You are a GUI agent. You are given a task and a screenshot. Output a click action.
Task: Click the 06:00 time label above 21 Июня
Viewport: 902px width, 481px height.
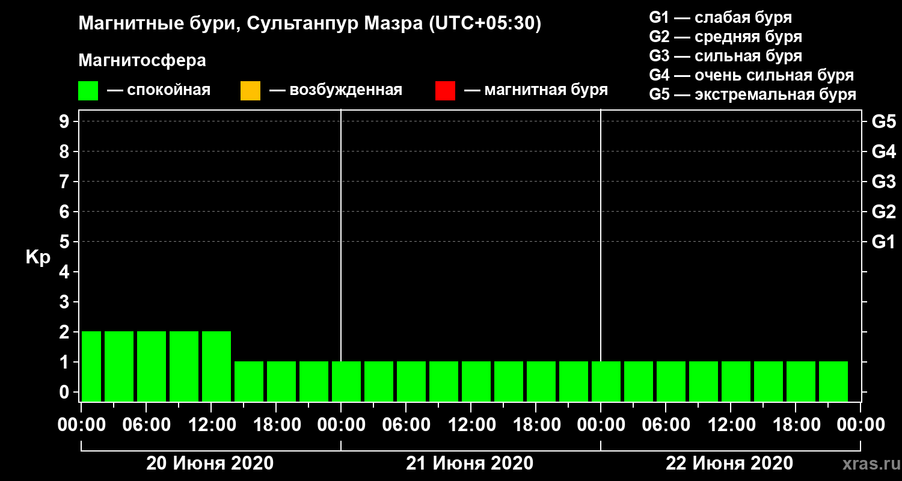click(x=407, y=425)
